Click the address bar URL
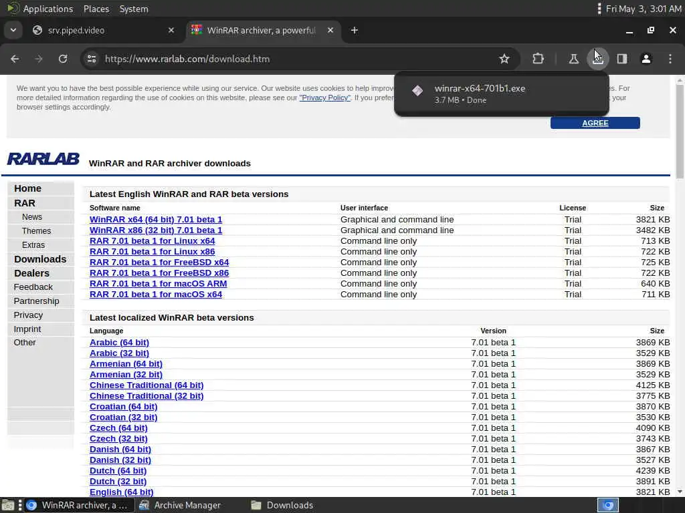685x513 pixels. [187, 59]
